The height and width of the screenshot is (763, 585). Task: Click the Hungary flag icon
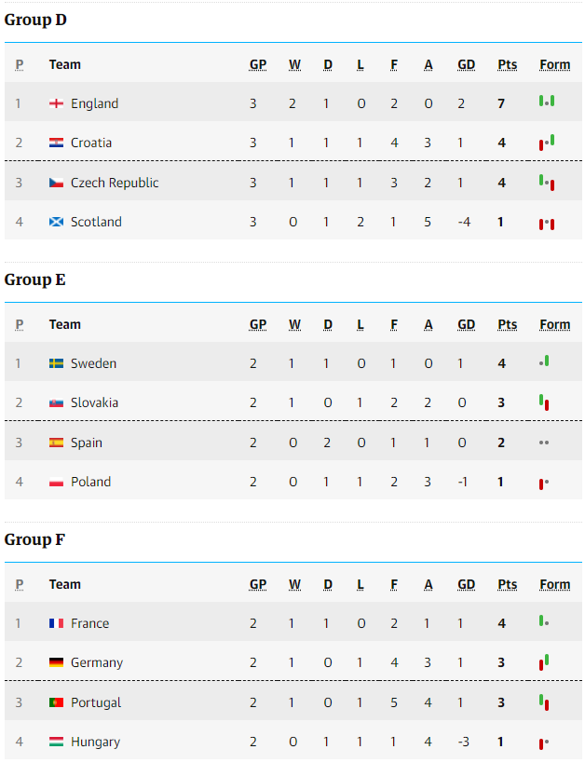[x=56, y=743]
